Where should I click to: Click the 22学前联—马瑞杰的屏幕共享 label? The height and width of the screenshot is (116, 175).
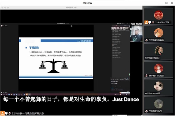(28, 114)
